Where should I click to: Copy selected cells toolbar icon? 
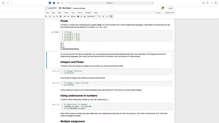pyautogui.click(x=57, y=16)
